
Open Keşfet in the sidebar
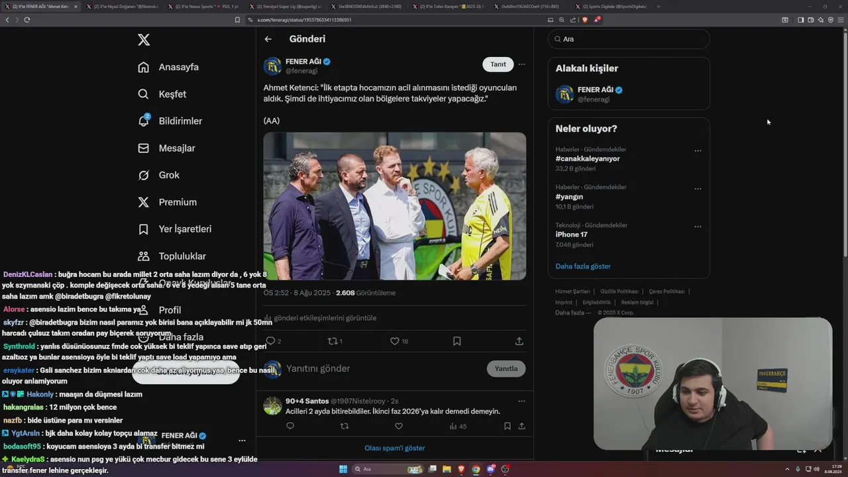coord(162,94)
